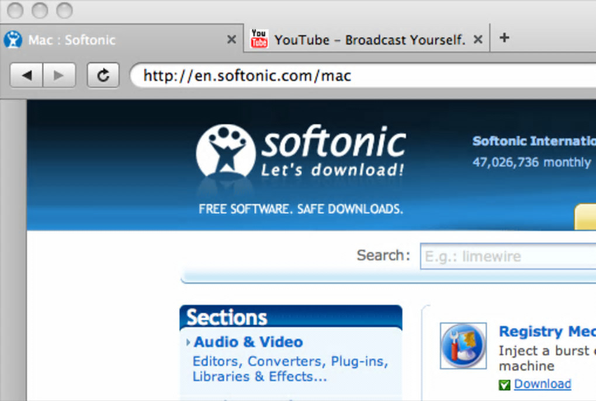Open the Registry Mechanic title link
The image size is (596, 401).
548,332
